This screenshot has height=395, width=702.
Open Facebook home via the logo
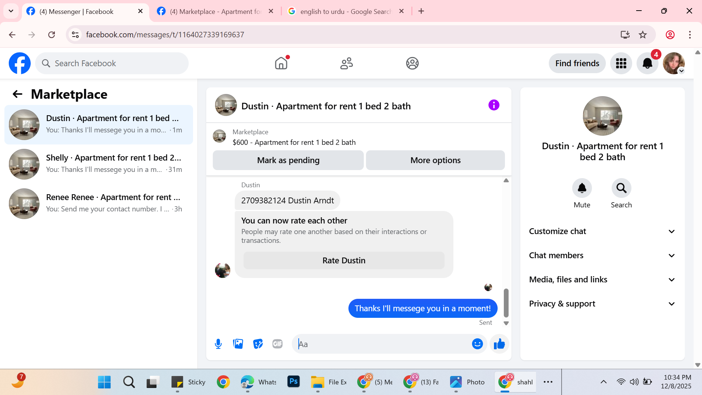click(20, 63)
